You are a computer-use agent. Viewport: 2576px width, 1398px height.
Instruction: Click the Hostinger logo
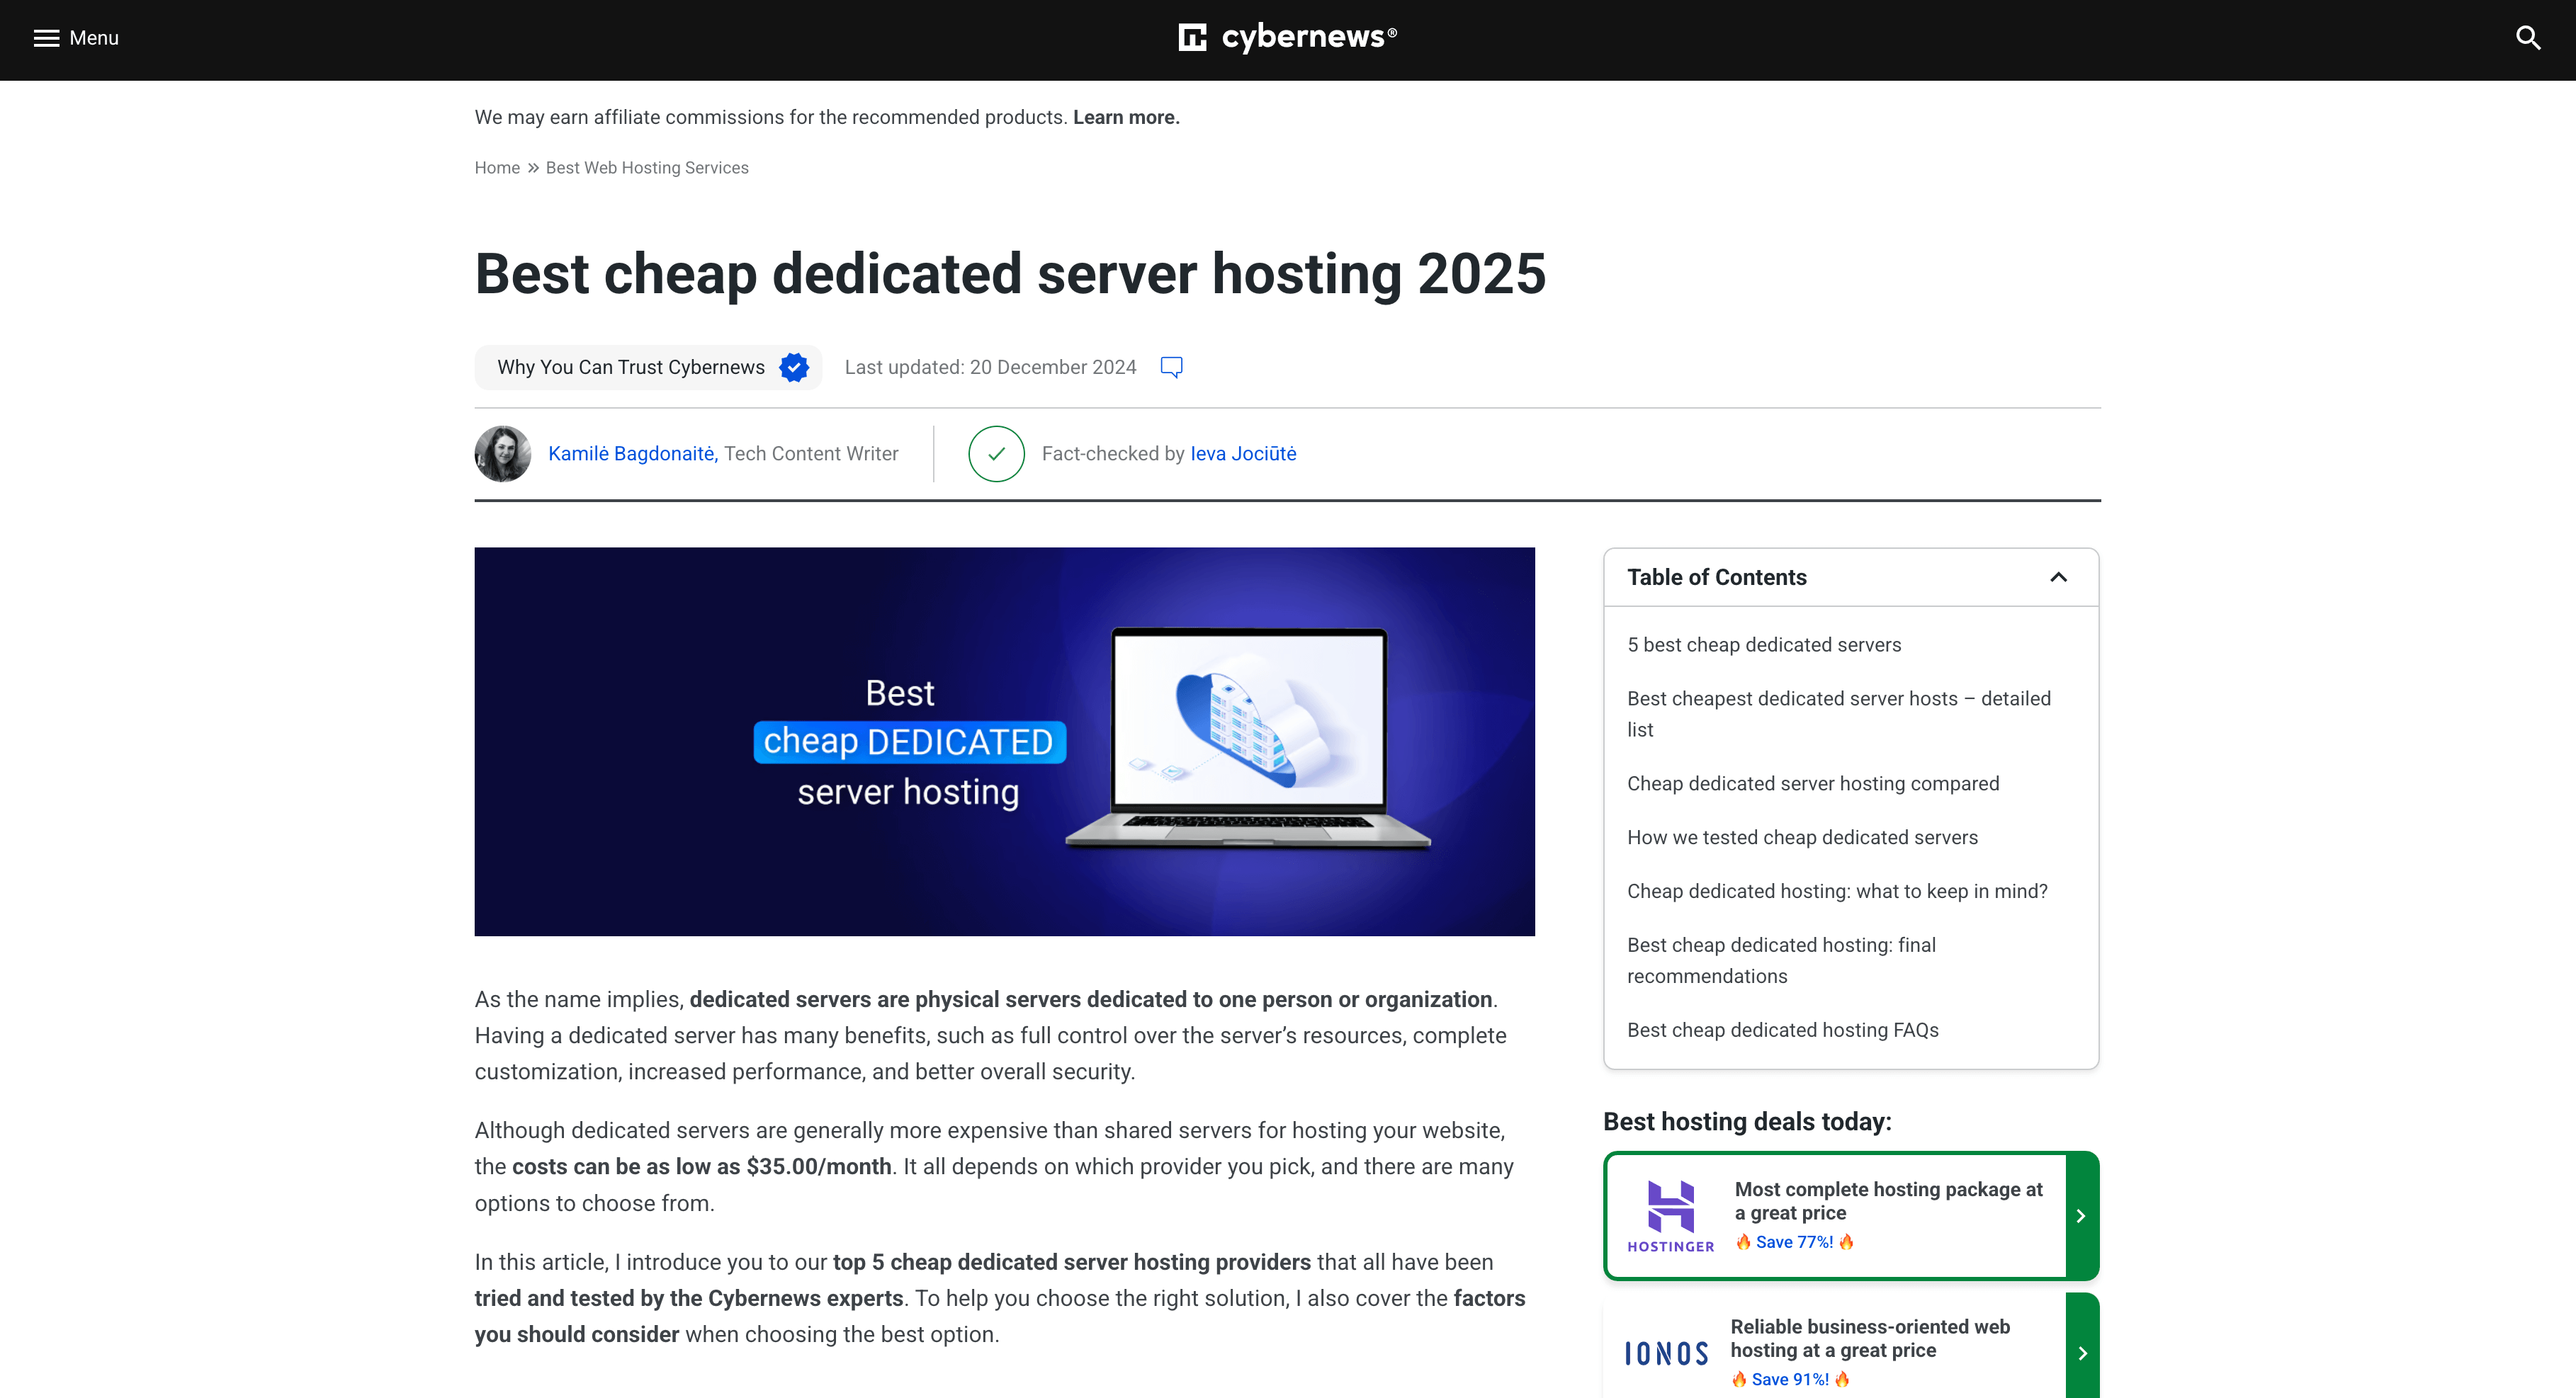click(x=1671, y=1216)
